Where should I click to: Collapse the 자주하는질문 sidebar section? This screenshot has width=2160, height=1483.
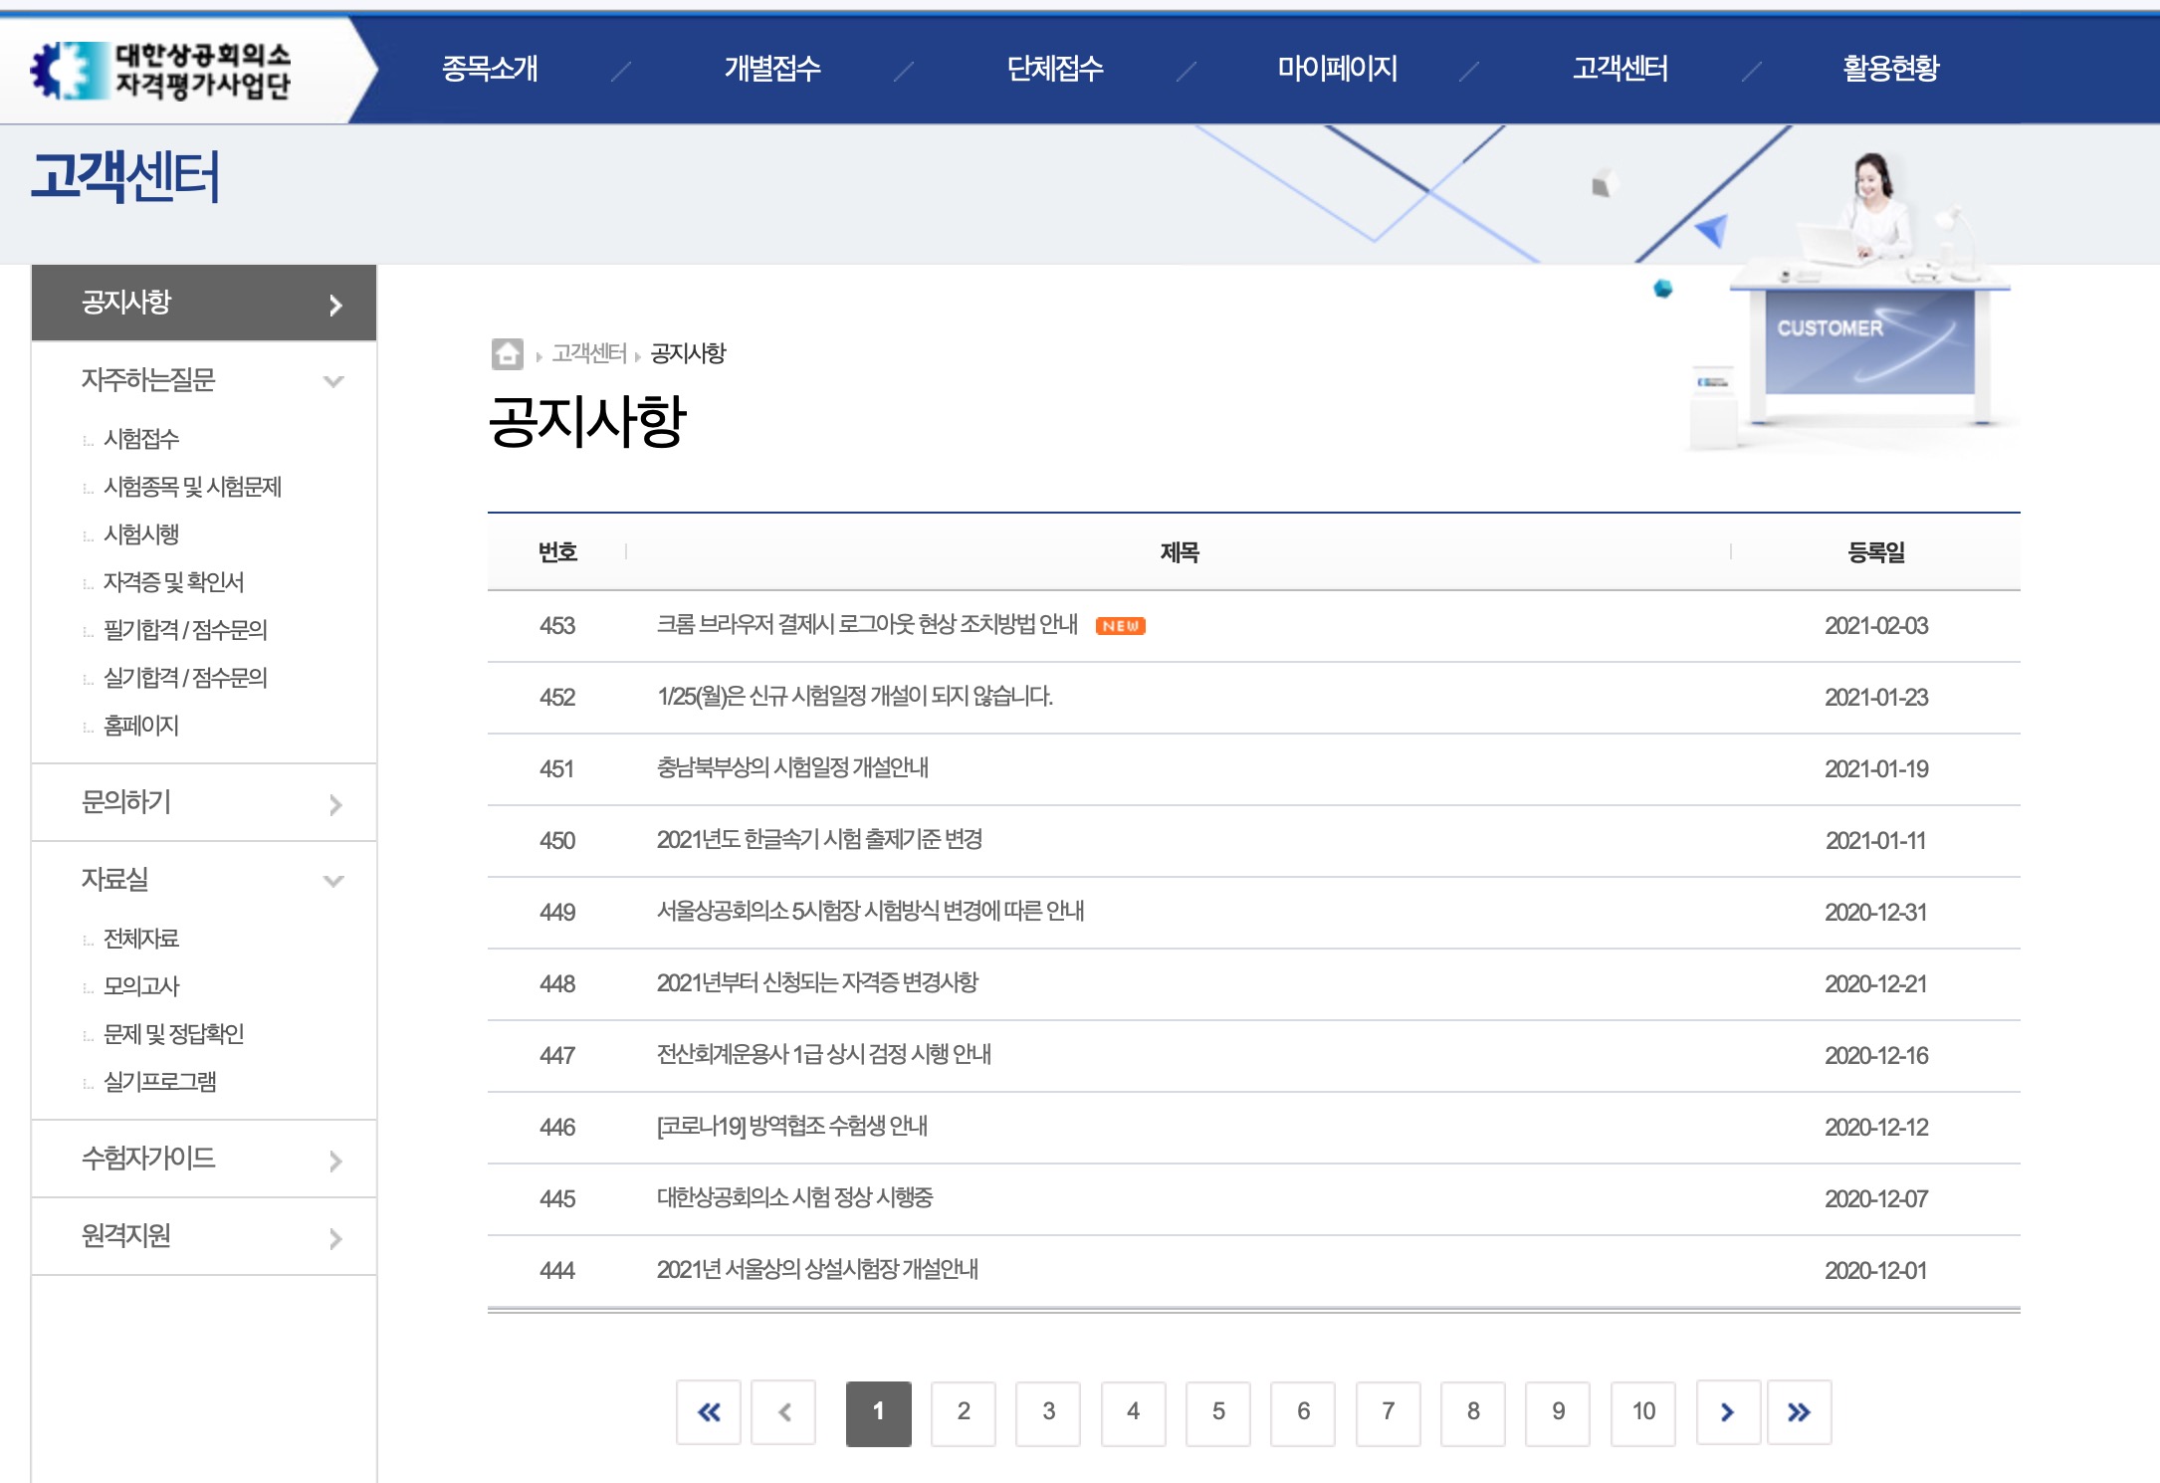[x=333, y=381]
